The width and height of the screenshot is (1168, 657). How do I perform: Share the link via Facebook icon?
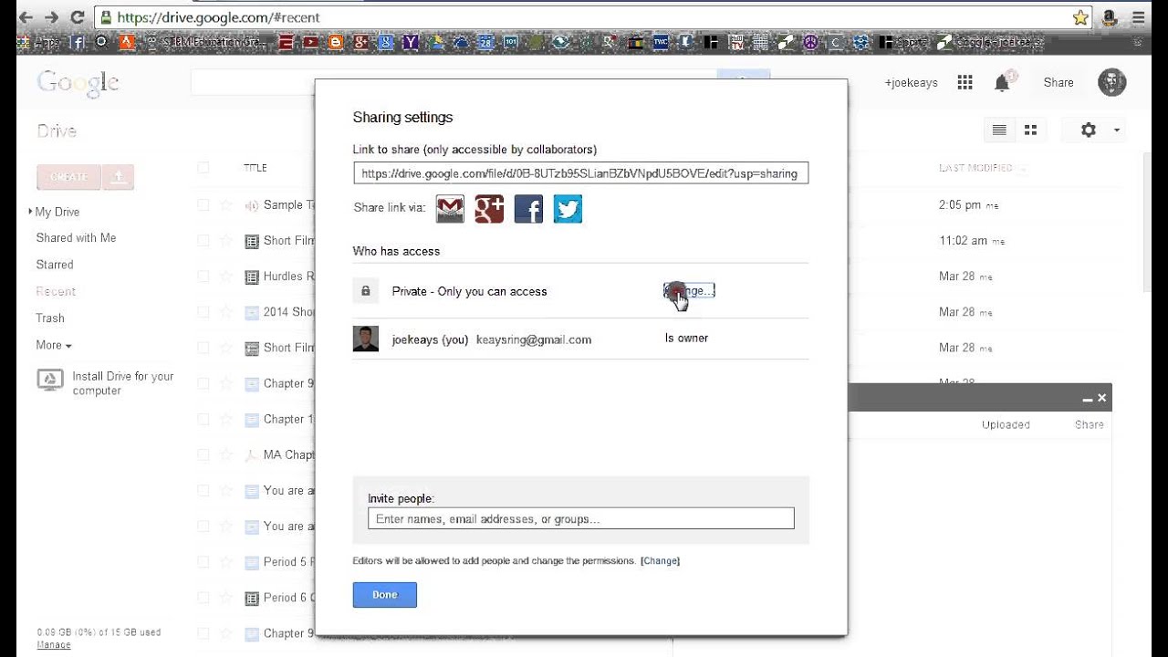528,209
